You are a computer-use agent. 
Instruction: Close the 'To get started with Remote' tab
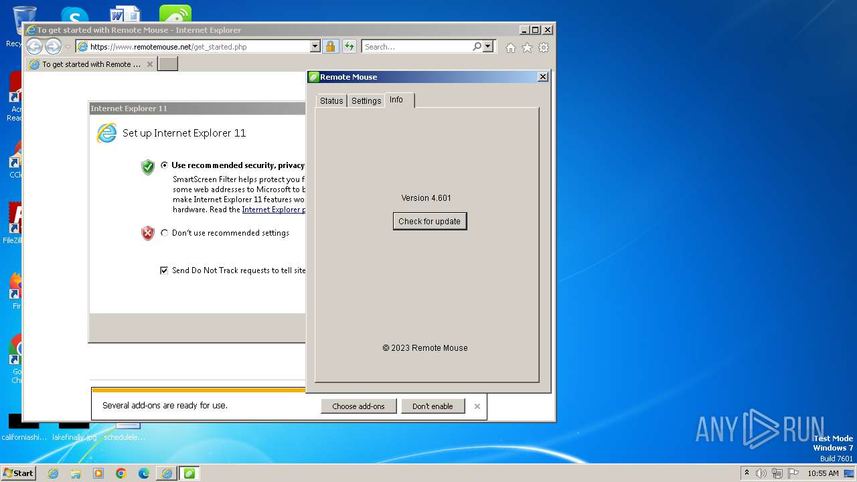click(x=150, y=64)
